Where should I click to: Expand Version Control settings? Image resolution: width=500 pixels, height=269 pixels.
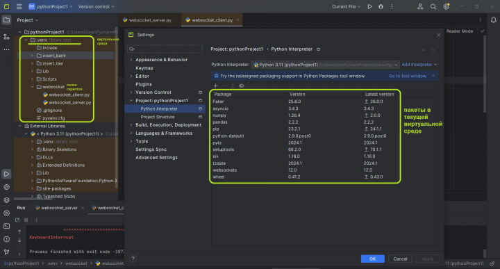(x=131, y=92)
